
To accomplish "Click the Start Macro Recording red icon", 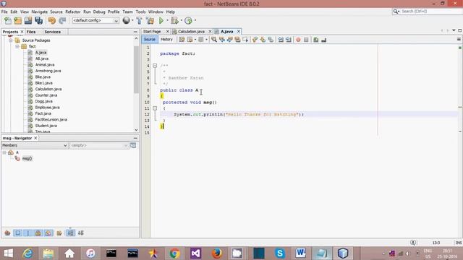I will click(x=298, y=40).
